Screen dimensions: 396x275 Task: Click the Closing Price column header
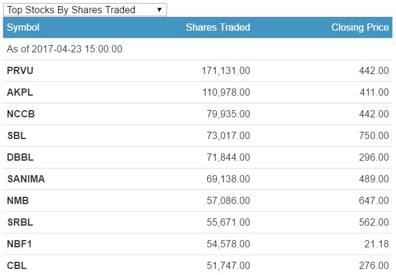[x=360, y=27]
